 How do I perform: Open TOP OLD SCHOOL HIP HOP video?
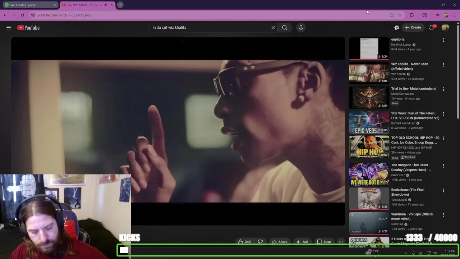369,147
